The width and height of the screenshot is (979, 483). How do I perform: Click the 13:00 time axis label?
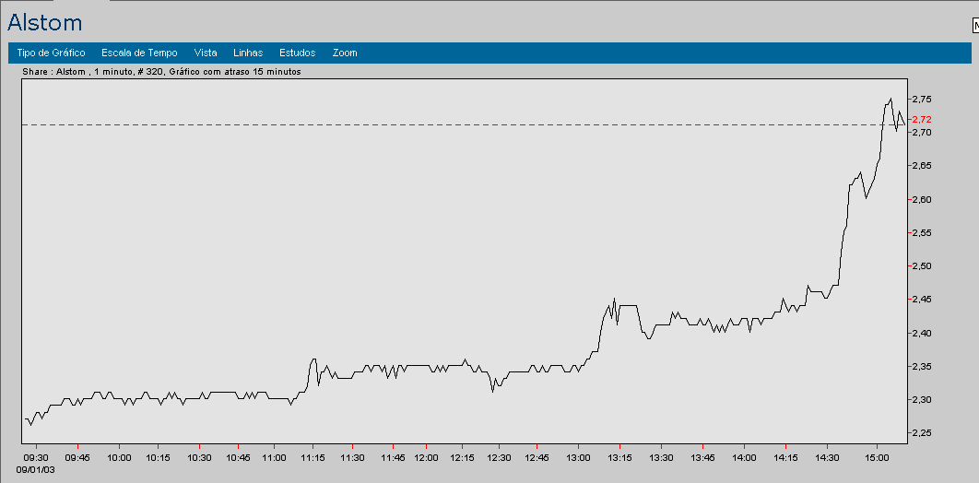click(x=579, y=457)
